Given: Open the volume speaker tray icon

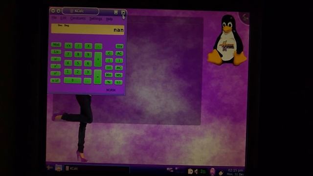Looking at the screenshot, I should (196, 172).
